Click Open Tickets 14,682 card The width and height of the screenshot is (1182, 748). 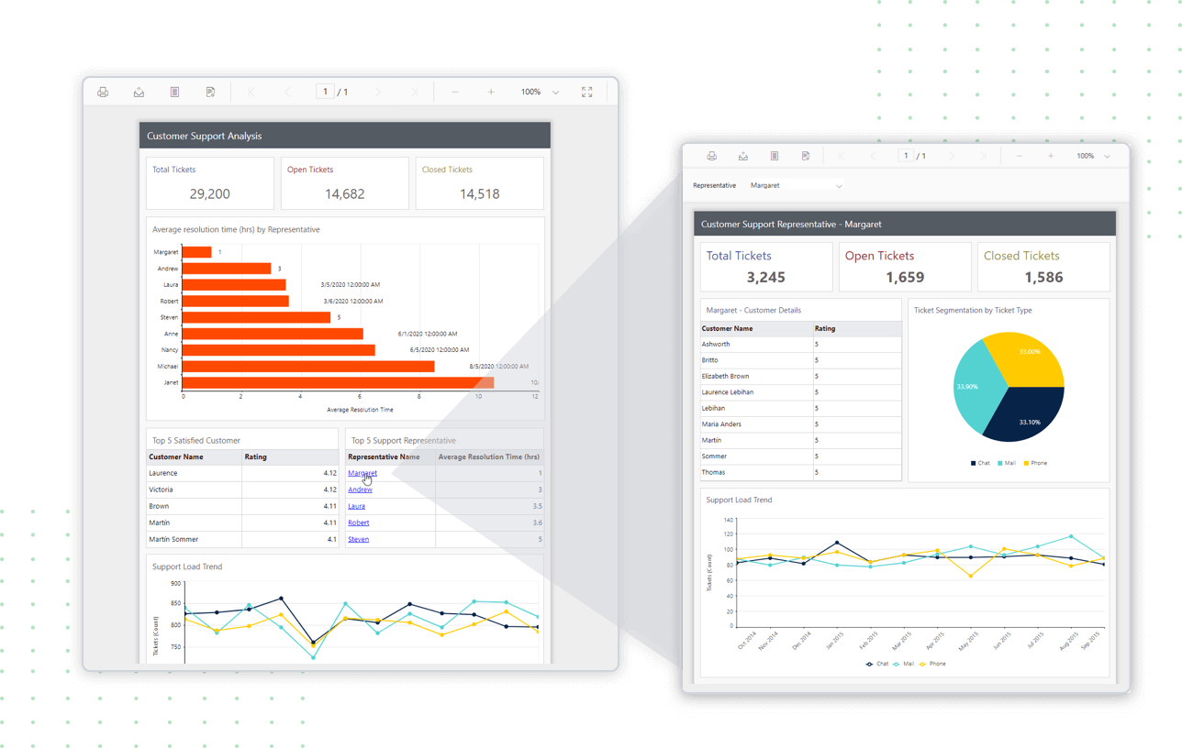point(345,183)
